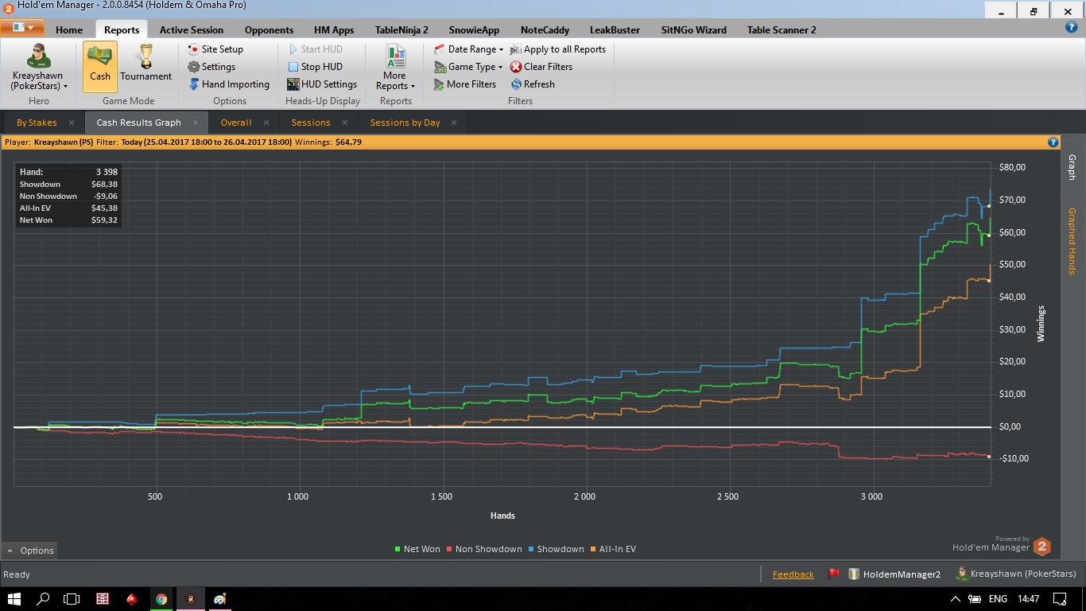Viewport: 1086px width, 611px height.
Task: Open the Active Session tab
Action: (x=192, y=29)
